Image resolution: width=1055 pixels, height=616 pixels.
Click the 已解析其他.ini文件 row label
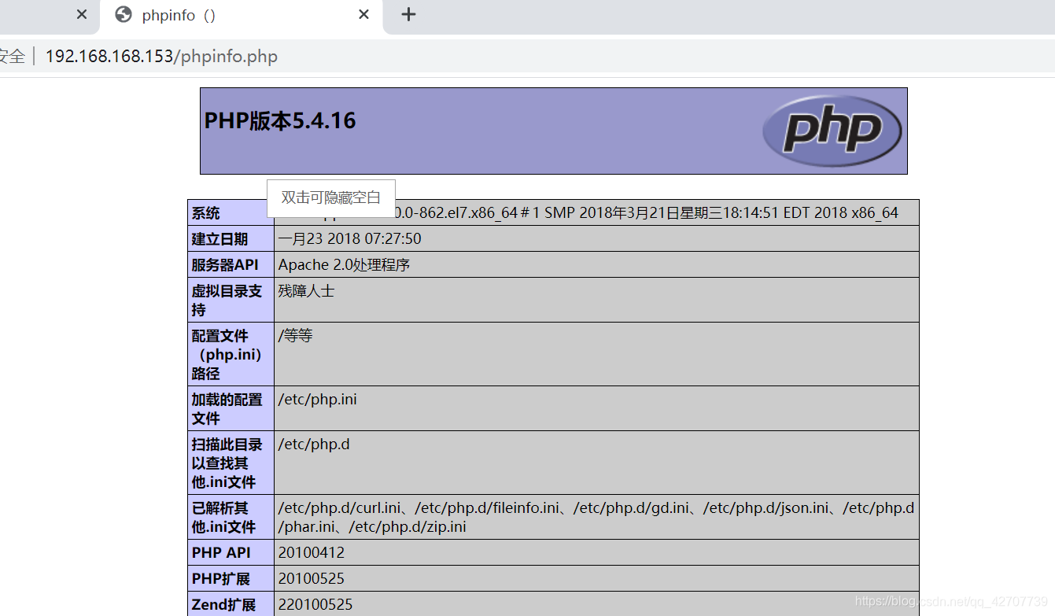coord(231,517)
